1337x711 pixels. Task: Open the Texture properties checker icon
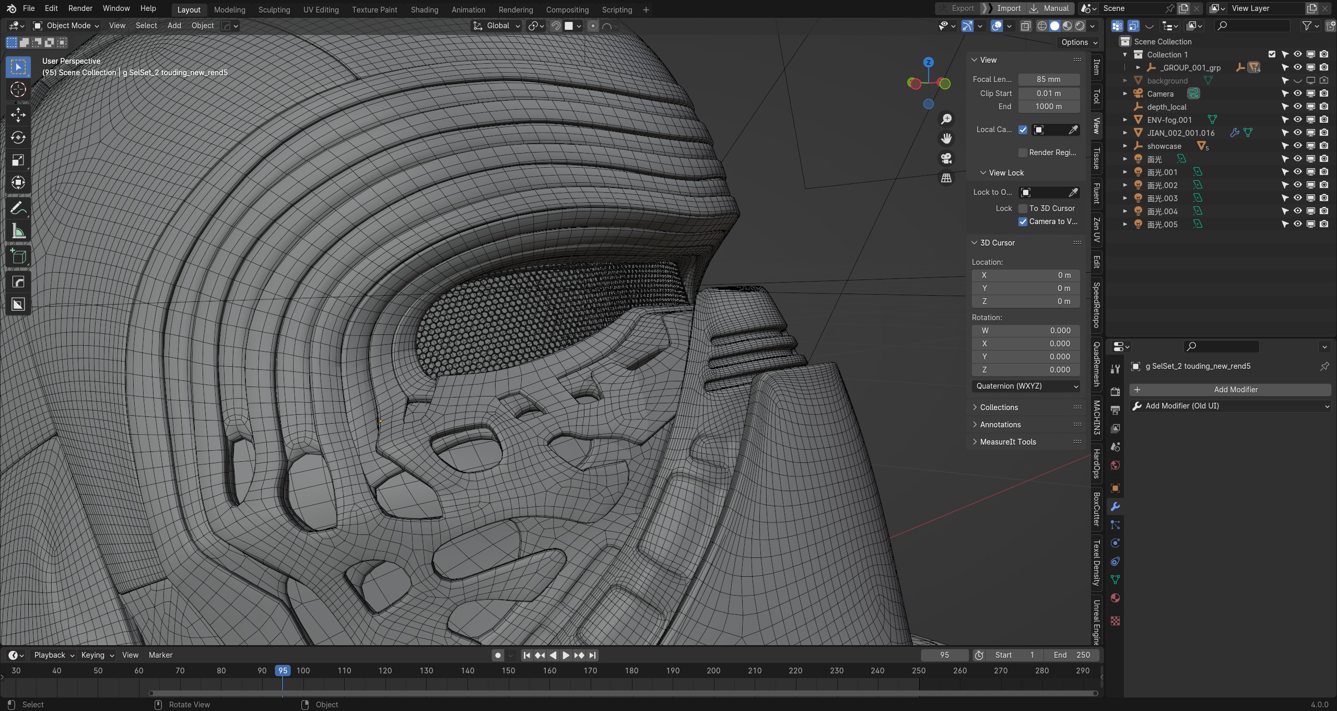1115,621
